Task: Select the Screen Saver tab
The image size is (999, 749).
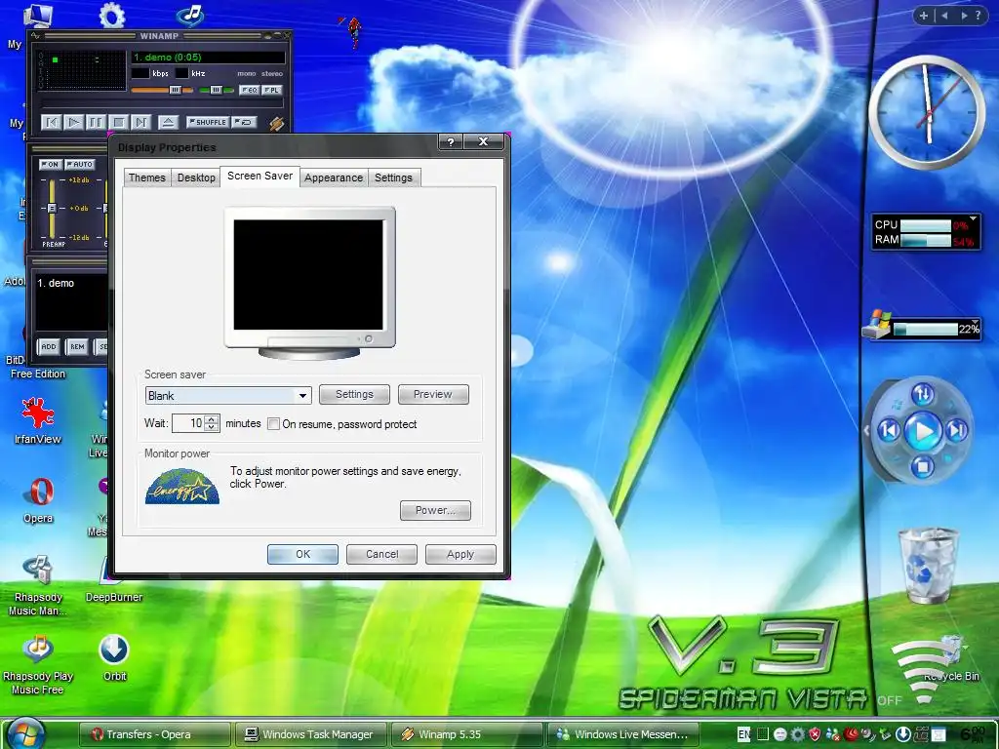Action: click(x=260, y=176)
